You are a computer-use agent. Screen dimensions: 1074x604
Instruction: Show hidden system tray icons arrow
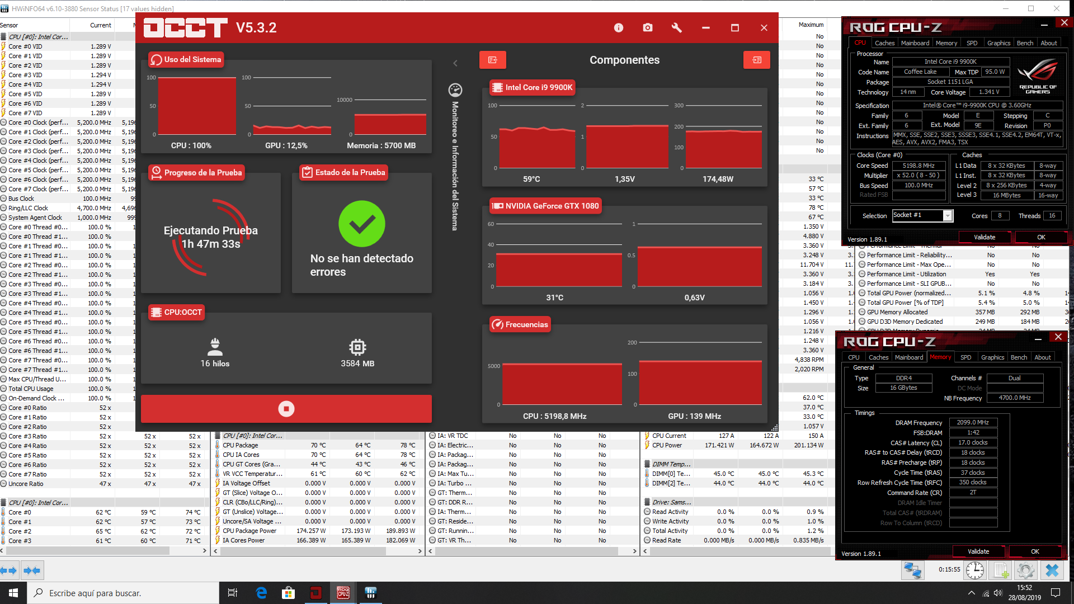coord(971,593)
